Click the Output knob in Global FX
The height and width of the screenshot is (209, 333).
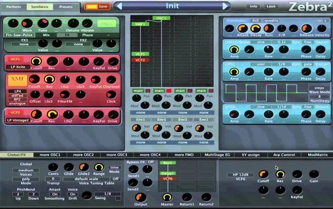point(140,197)
